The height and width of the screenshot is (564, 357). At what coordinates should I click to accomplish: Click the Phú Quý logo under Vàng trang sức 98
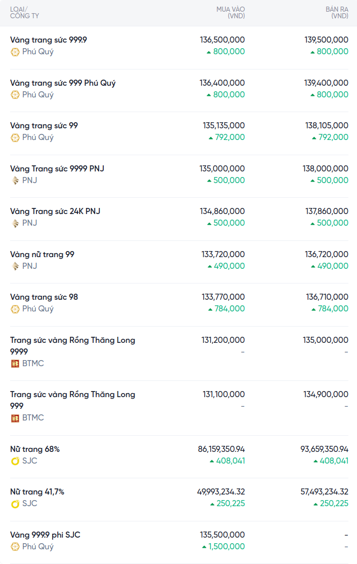[x=15, y=309]
